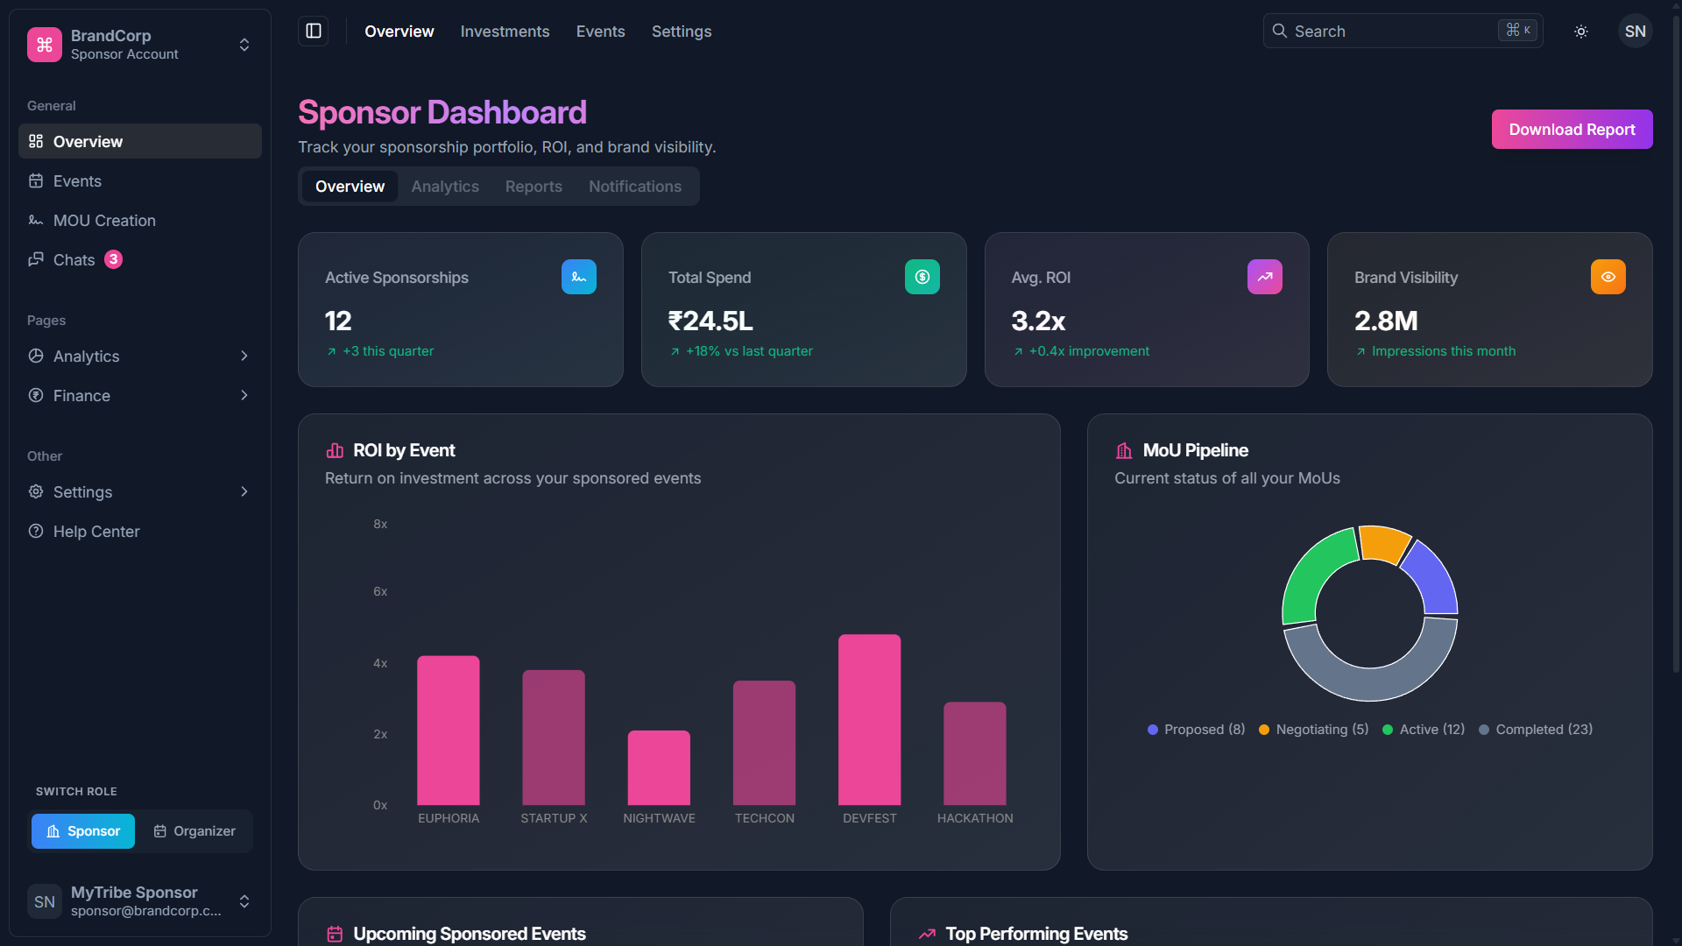Open the Settings top nav item
Image resolution: width=1682 pixels, height=946 pixels.
tap(681, 32)
